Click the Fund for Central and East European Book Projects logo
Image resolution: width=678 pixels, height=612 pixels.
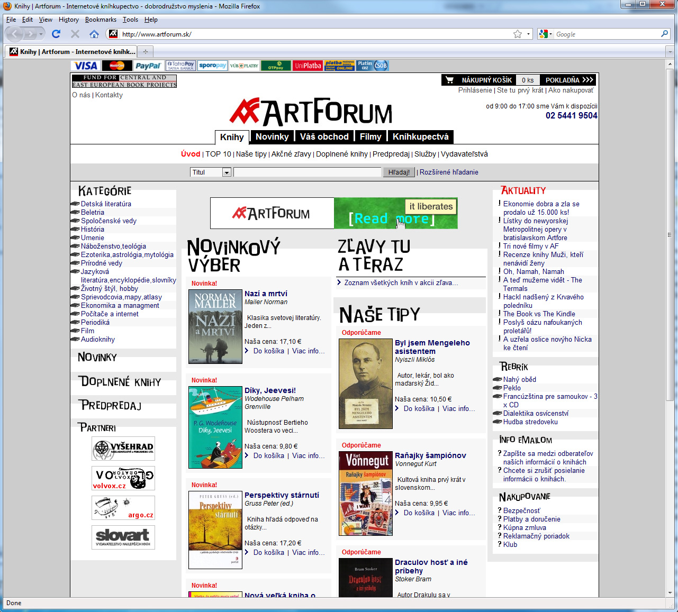(124, 81)
